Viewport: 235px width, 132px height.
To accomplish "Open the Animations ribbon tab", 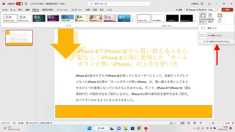I will point(62,10).
